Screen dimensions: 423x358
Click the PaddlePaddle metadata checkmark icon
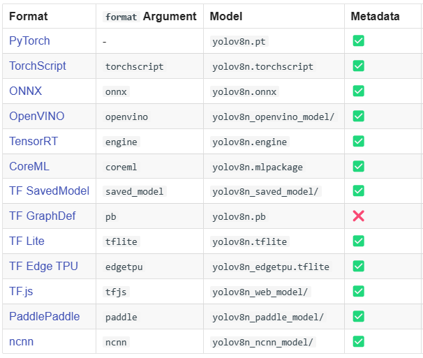[x=358, y=316]
